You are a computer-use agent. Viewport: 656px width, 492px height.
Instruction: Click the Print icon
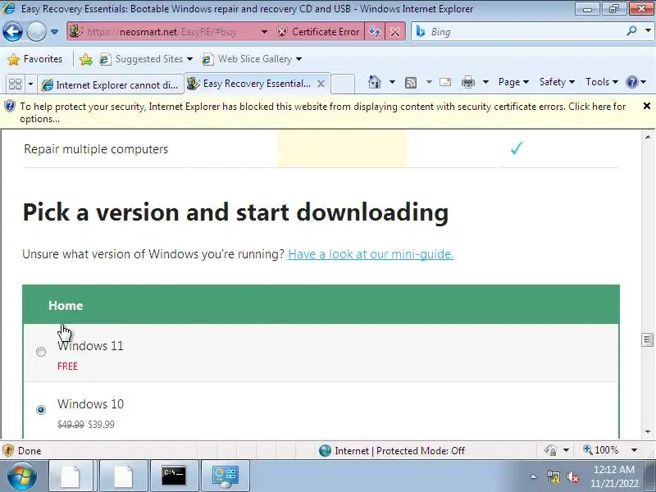pos(468,82)
